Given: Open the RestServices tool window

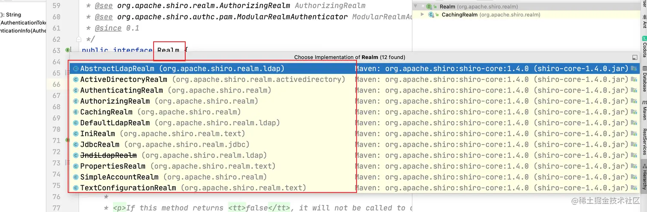Looking at the screenshot, I should click(644, 141).
